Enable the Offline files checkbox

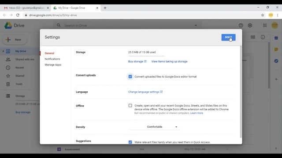tap(130, 105)
